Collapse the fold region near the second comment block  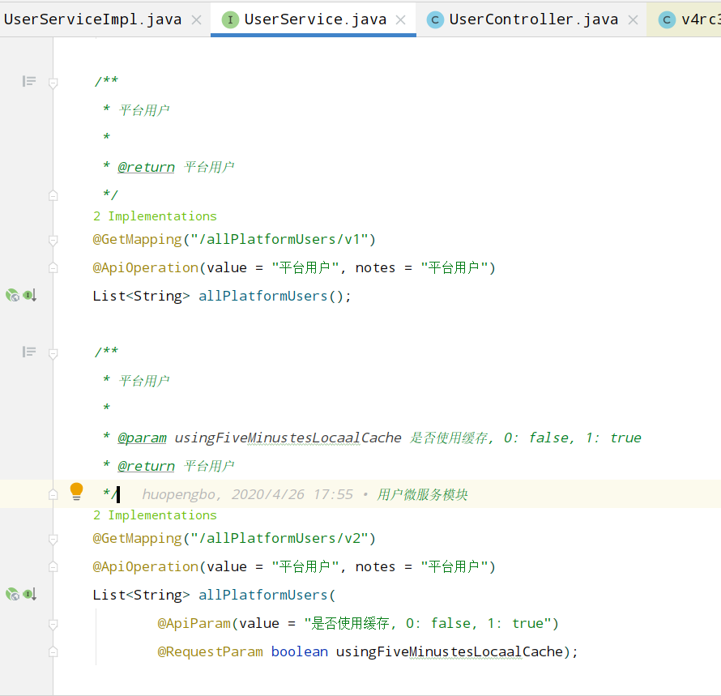(x=53, y=352)
